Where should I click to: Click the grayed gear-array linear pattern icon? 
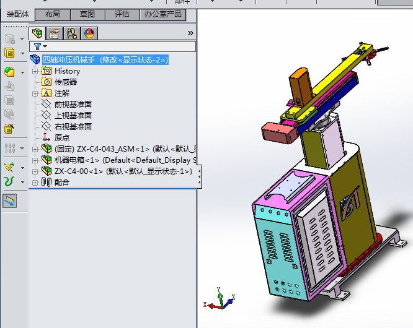click(x=10, y=148)
